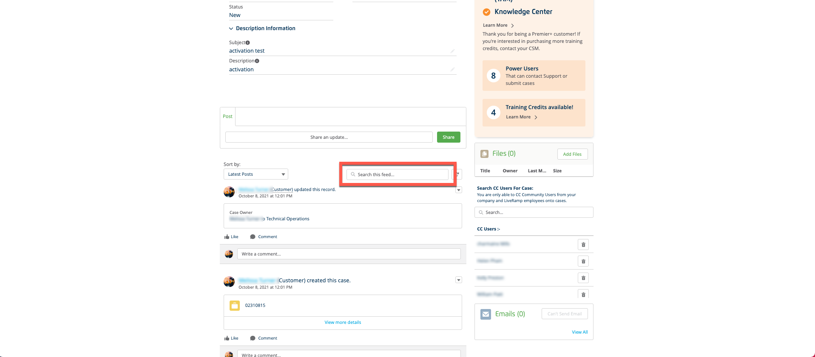Image resolution: width=815 pixels, height=357 pixels.
Task: Open the case 02310815 record icon
Action: tap(235, 306)
